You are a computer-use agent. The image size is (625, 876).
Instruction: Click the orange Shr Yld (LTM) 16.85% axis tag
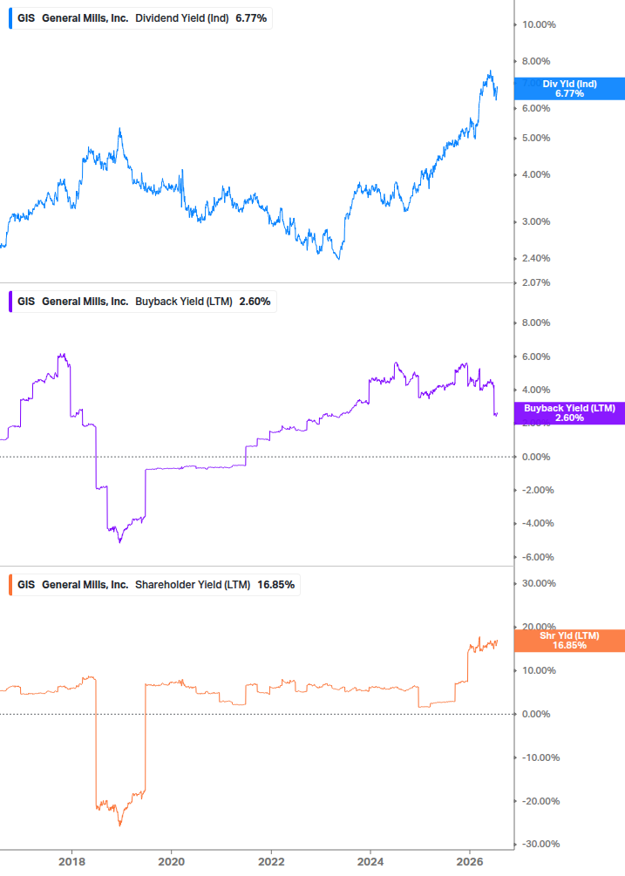pyautogui.click(x=569, y=641)
